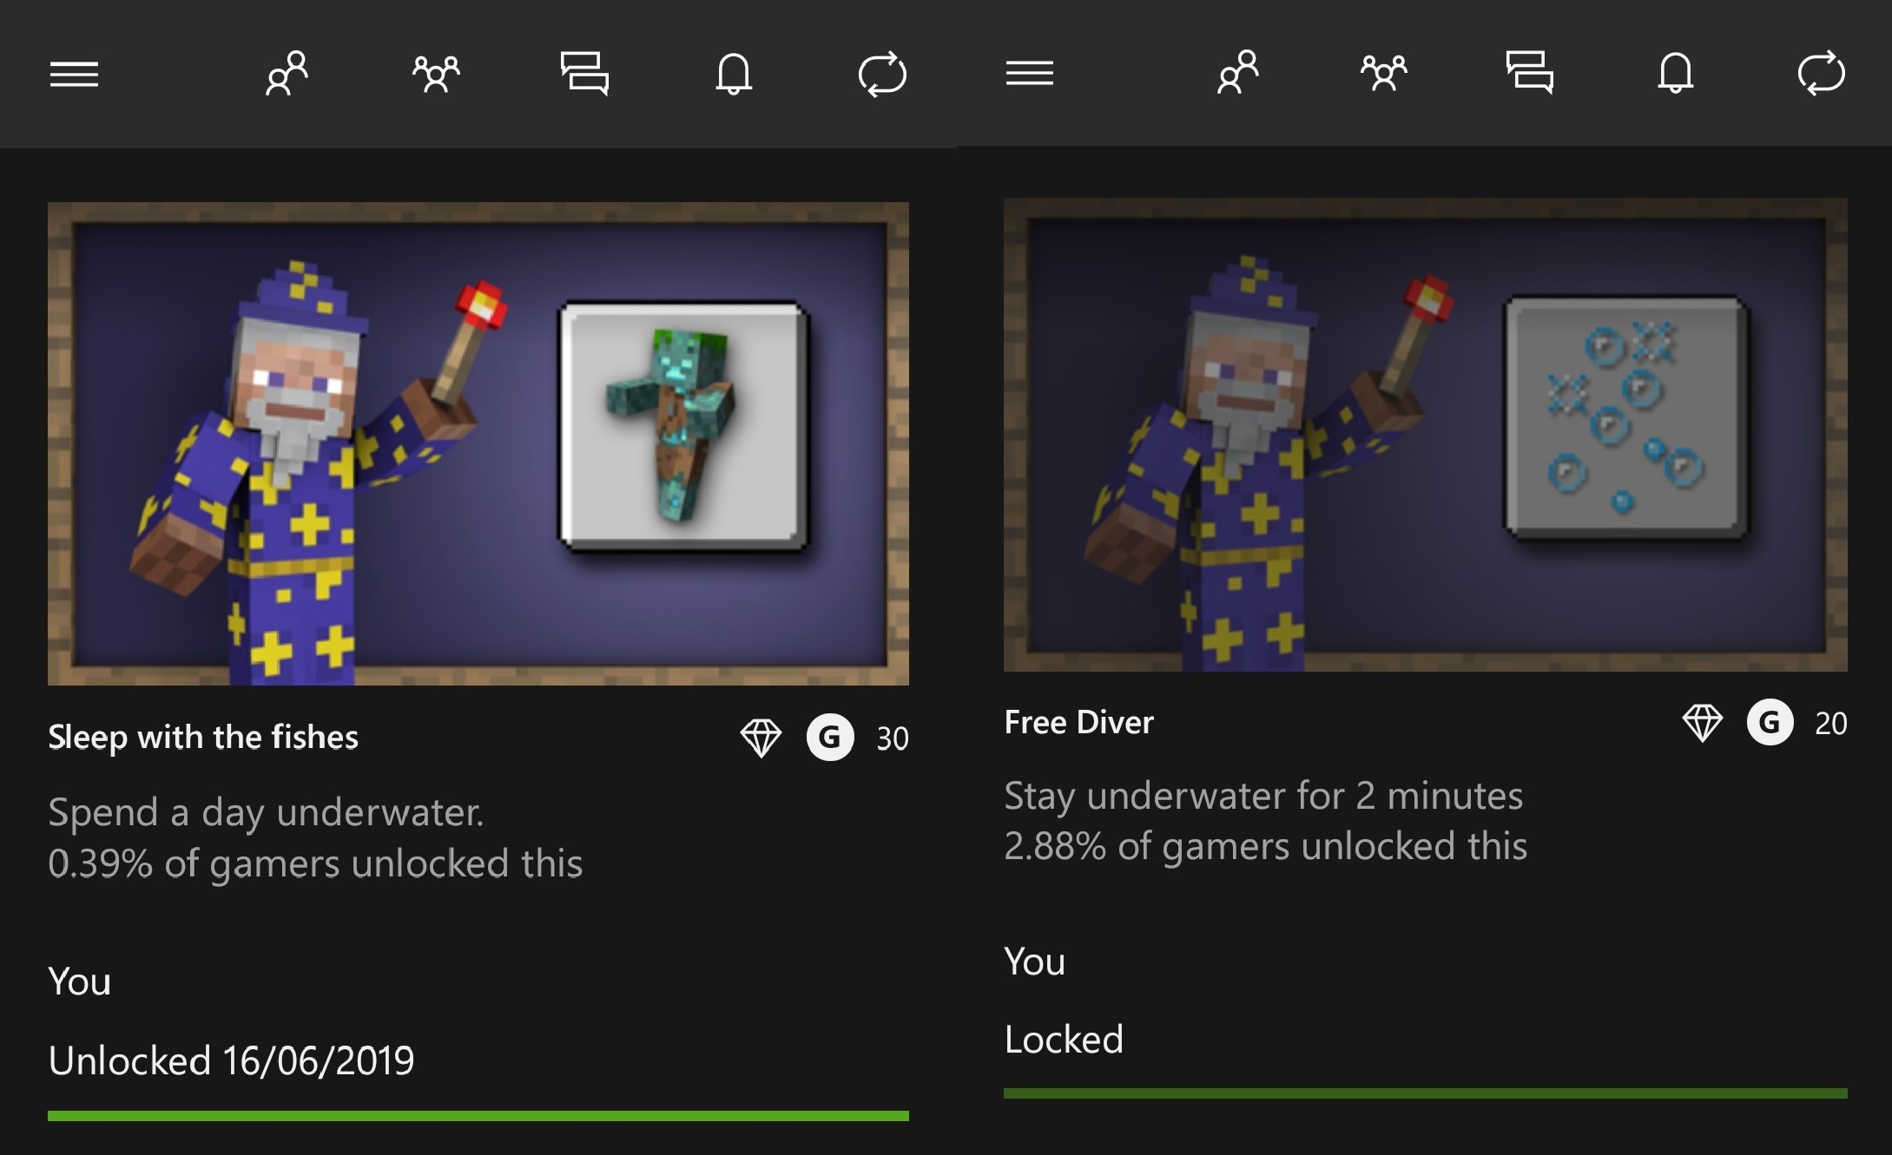1892x1155 pixels.
Task: Open Parties icon in left panel
Action: point(436,74)
